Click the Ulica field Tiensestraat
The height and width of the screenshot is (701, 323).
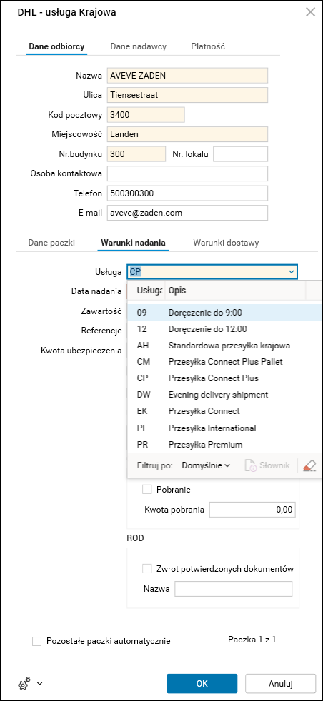(187, 95)
